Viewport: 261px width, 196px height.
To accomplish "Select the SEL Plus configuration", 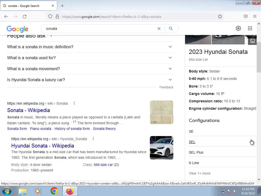I will (x=223, y=152).
